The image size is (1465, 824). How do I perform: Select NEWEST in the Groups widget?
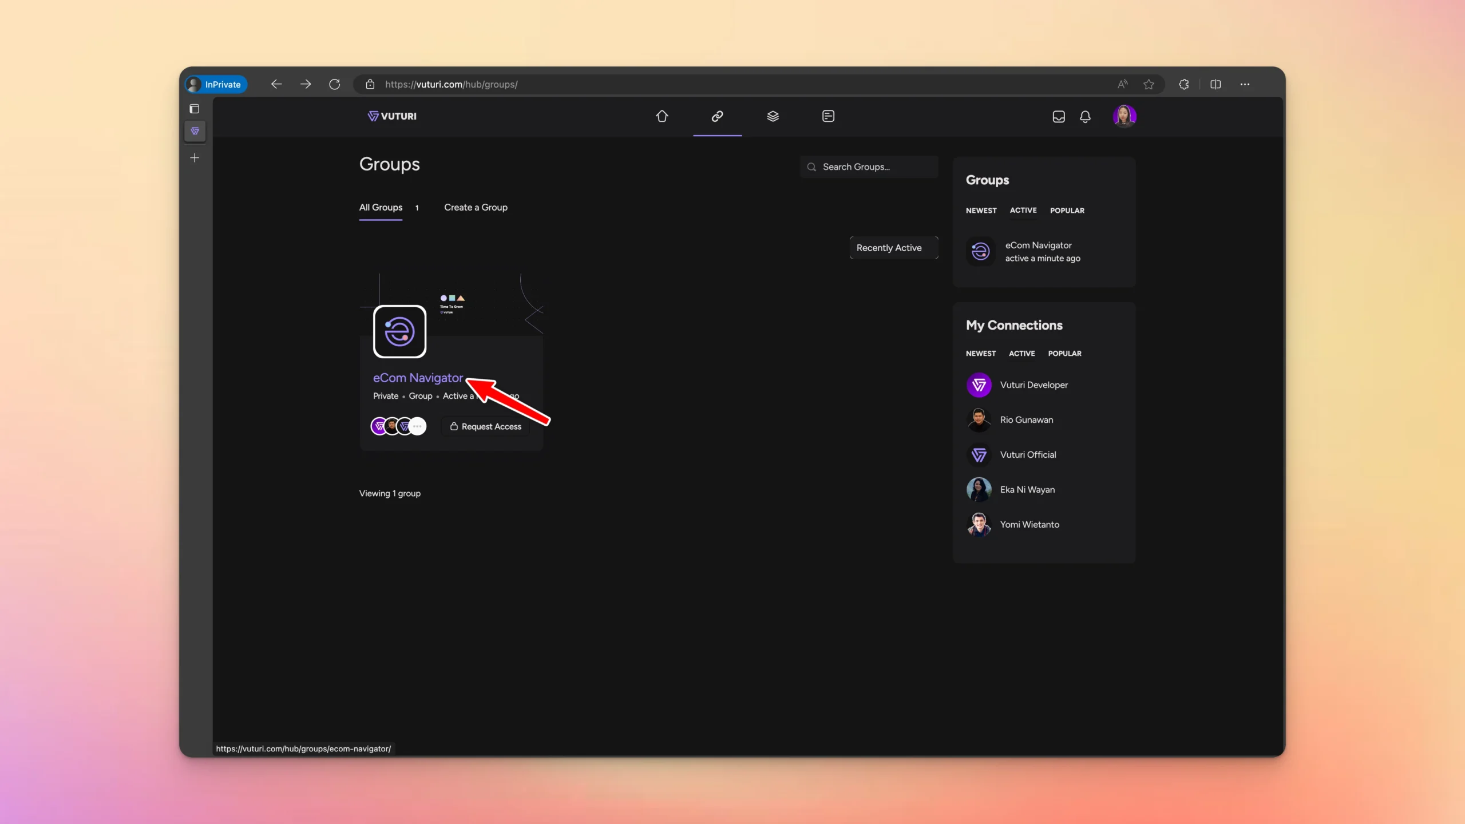tap(981, 211)
